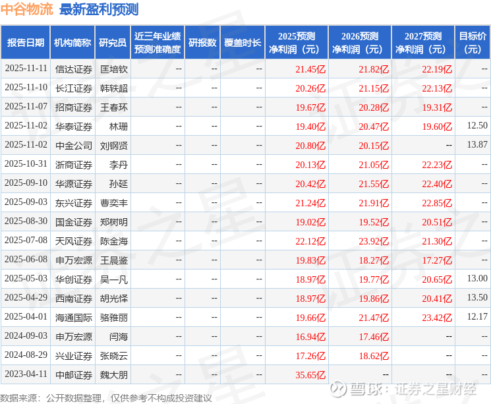Click institution 招商证券
The width and height of the screenshot is (491, 404).
point(74,107)
